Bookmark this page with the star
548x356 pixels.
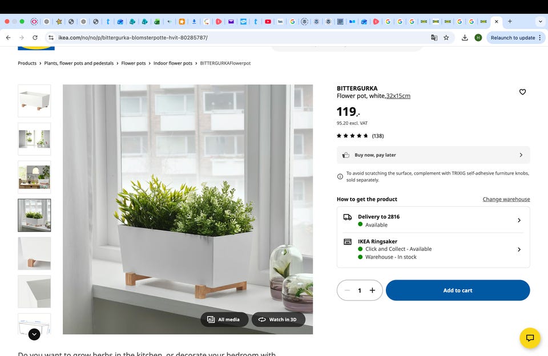[446, 38]
